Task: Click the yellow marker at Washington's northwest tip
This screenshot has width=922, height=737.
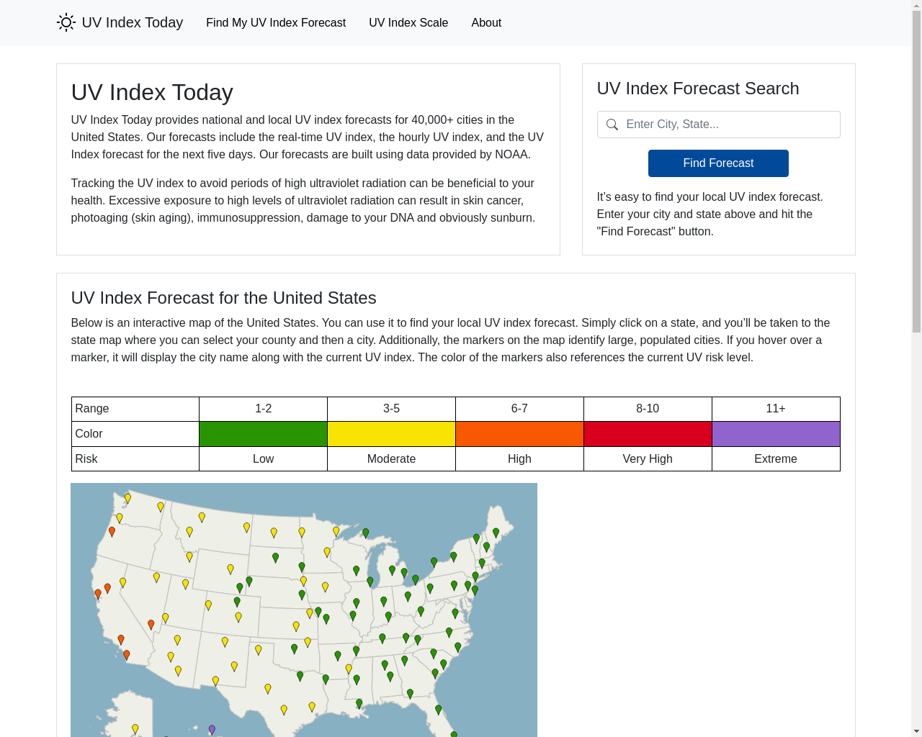Action: click(127, 498)
